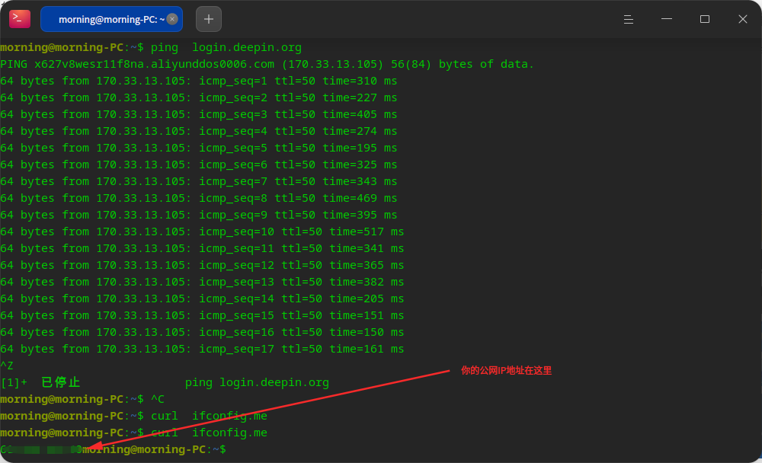Click the icmp_seq=8 time=469 ms line

pyautogui.click(x=198, y=198)
